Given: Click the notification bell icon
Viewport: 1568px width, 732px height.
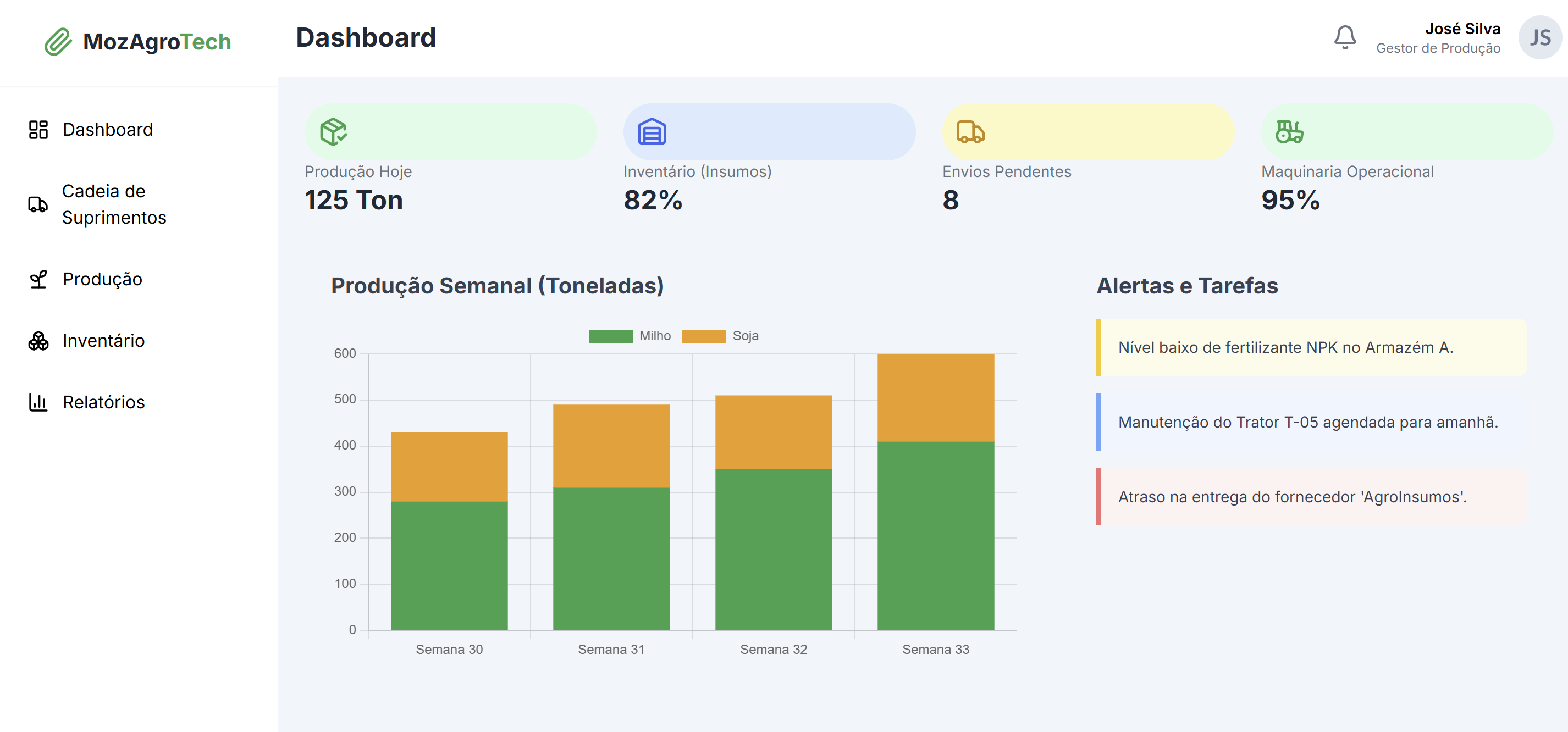Looking at the screenshot, I should (1344, 38).
